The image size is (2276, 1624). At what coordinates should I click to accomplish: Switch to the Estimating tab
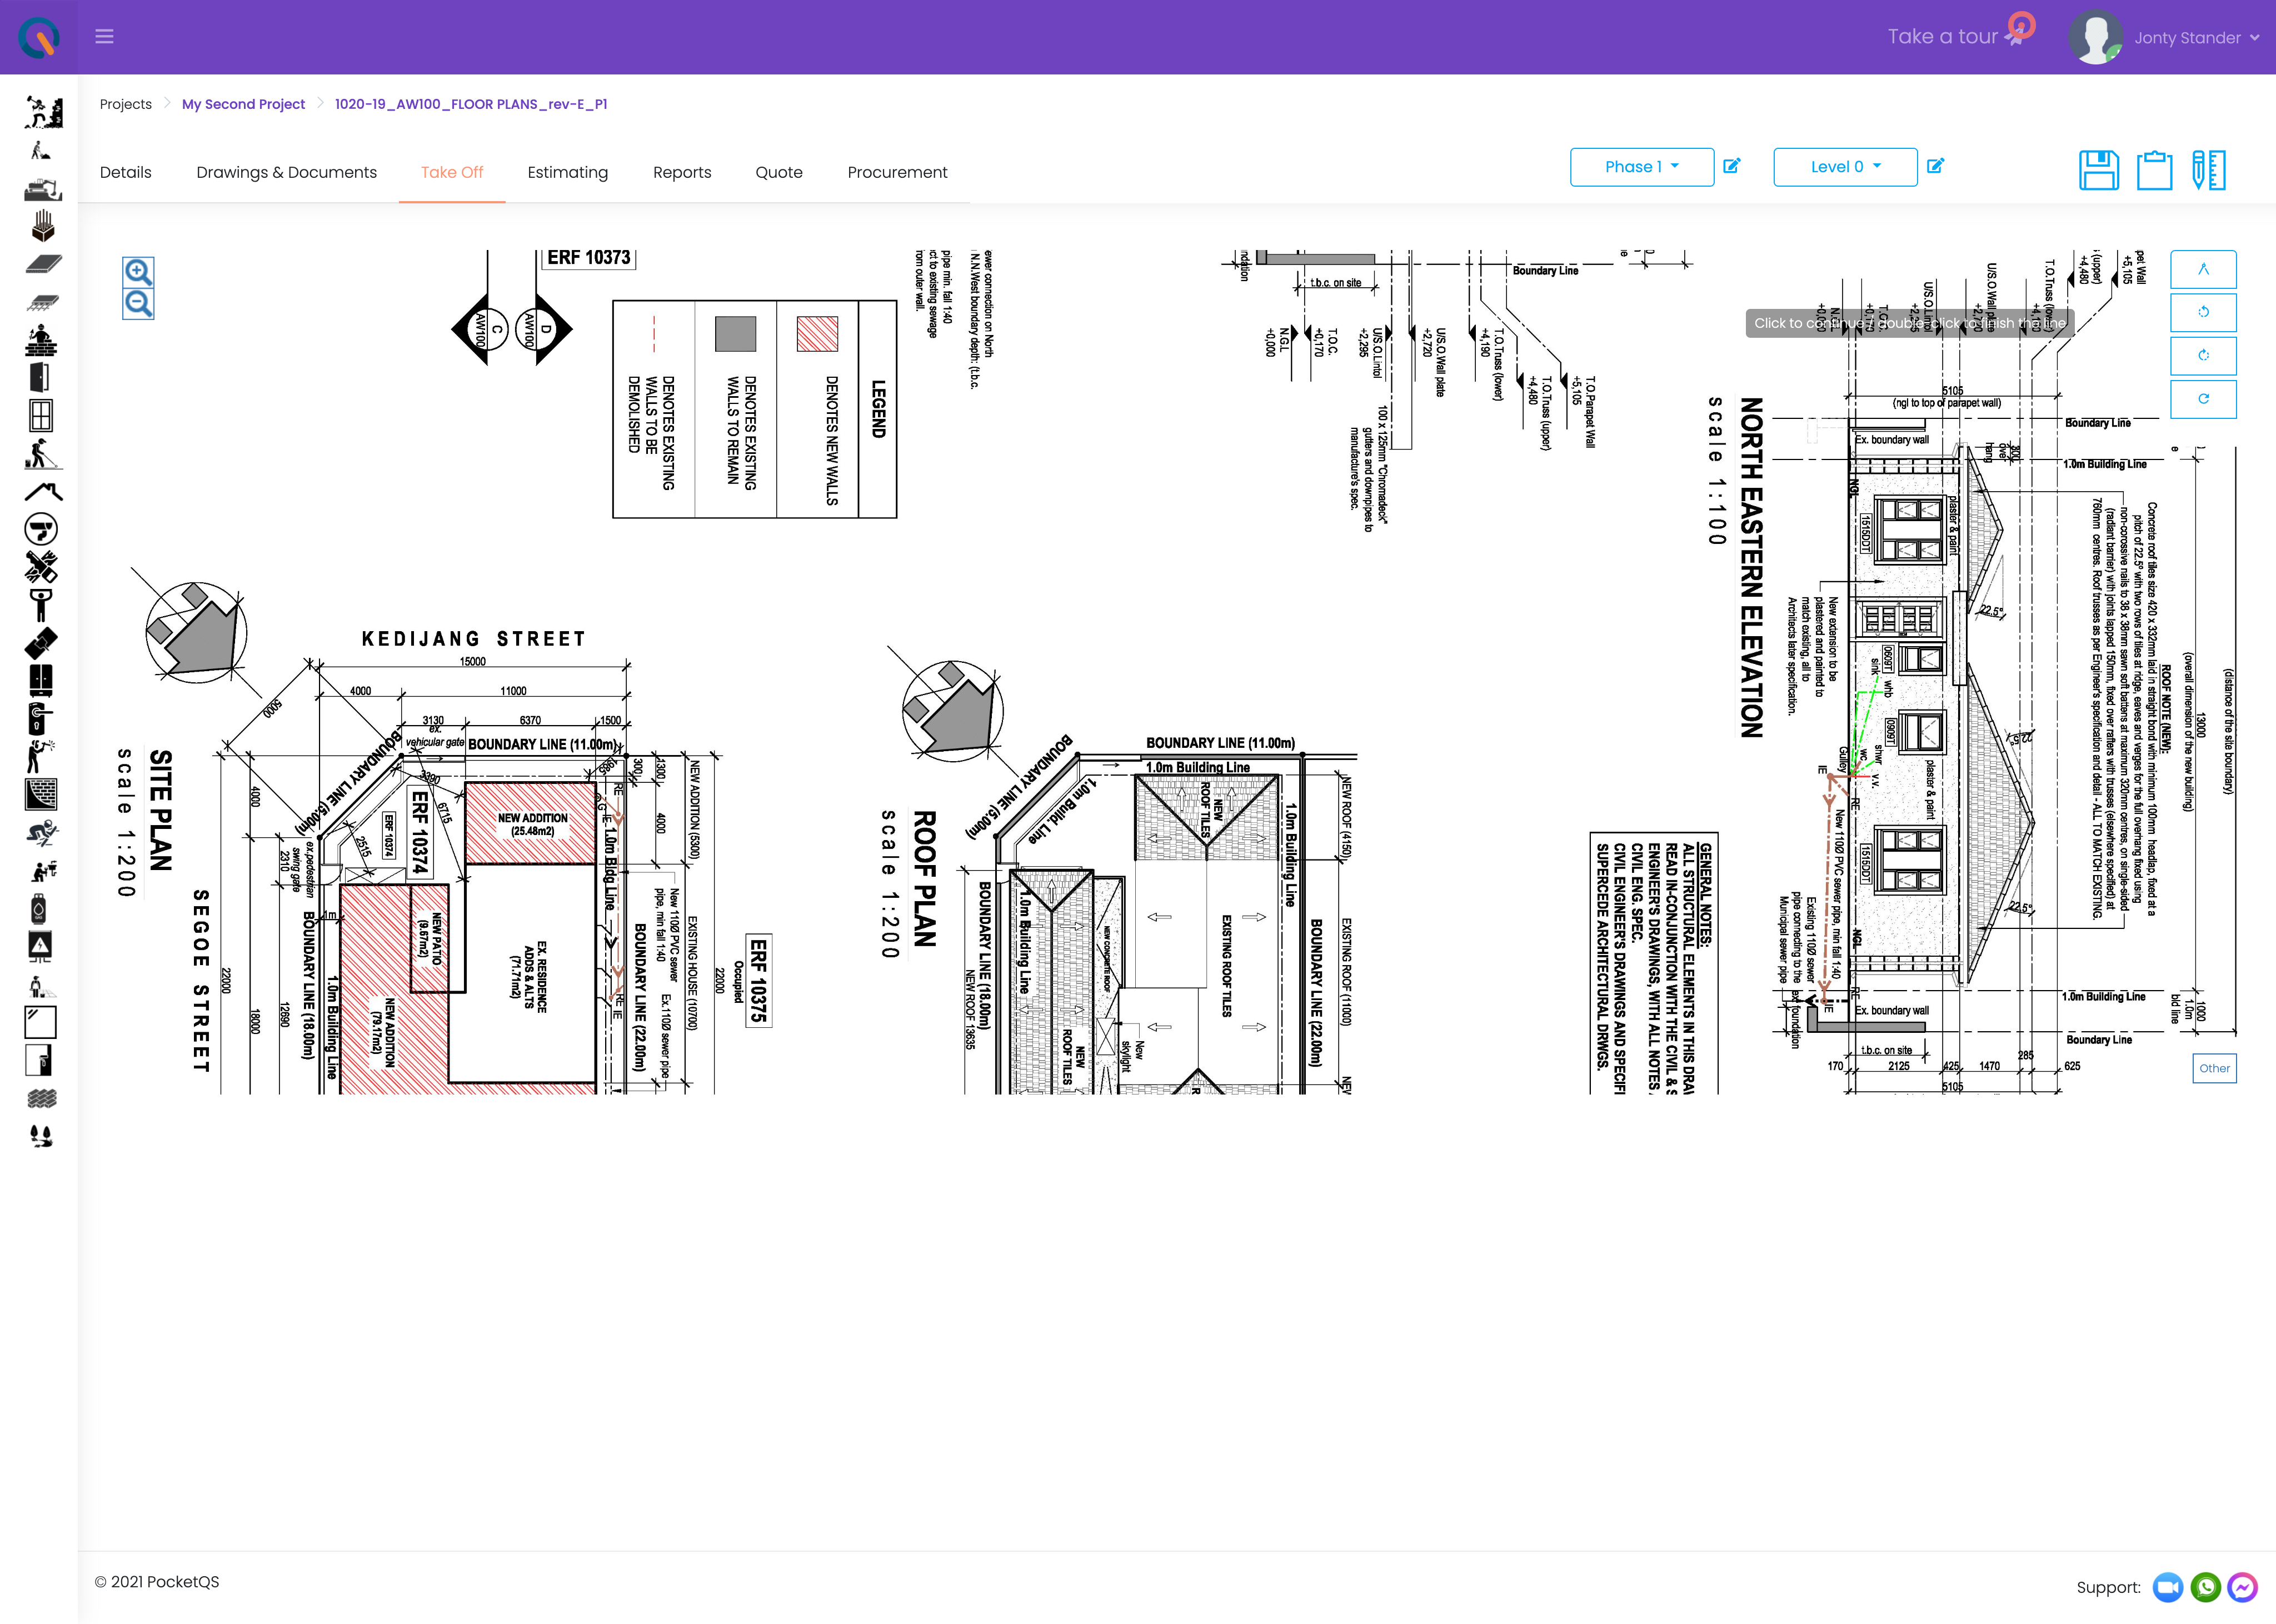pos(568,172)
